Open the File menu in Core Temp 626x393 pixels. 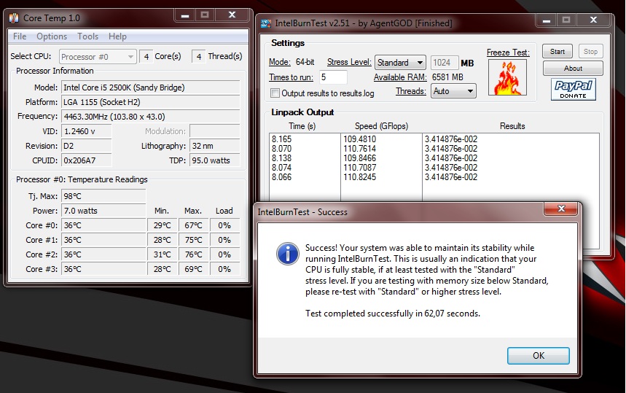click(x=20, y=36)
